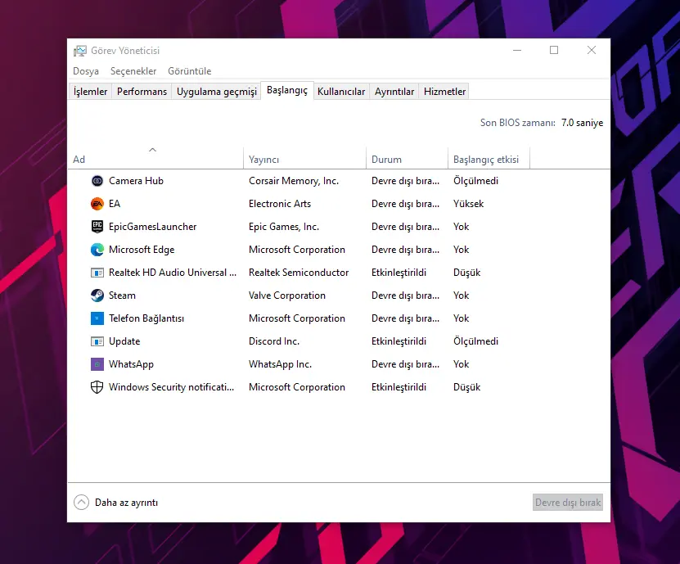
Task: Sort by the Durum column header
Action: 407,160
